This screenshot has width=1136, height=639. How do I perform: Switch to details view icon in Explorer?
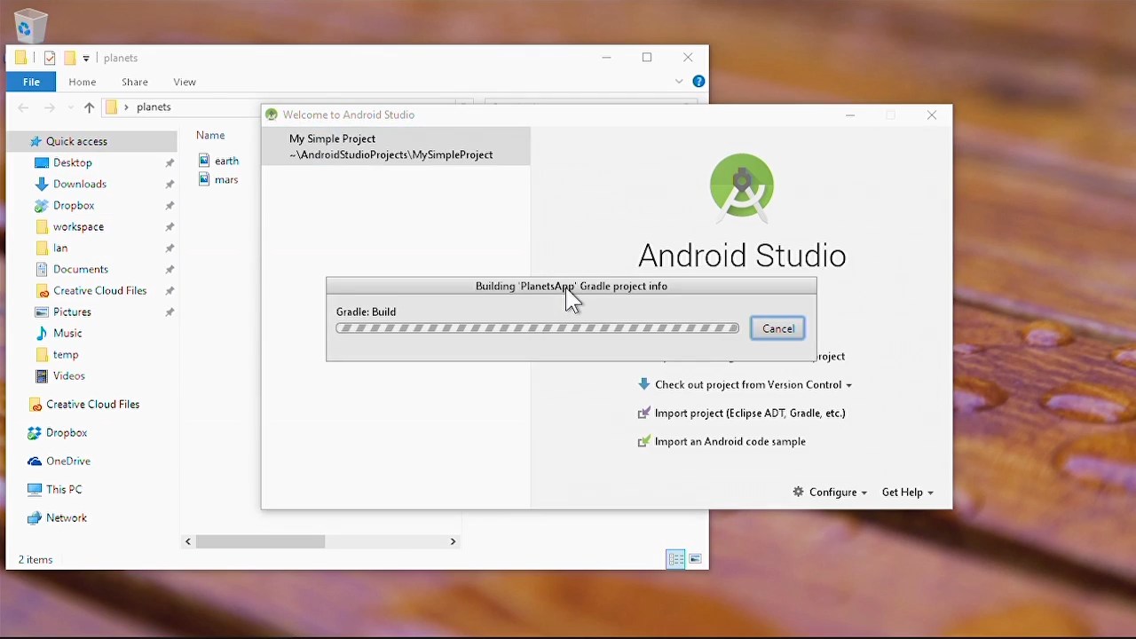coord(676,559)
